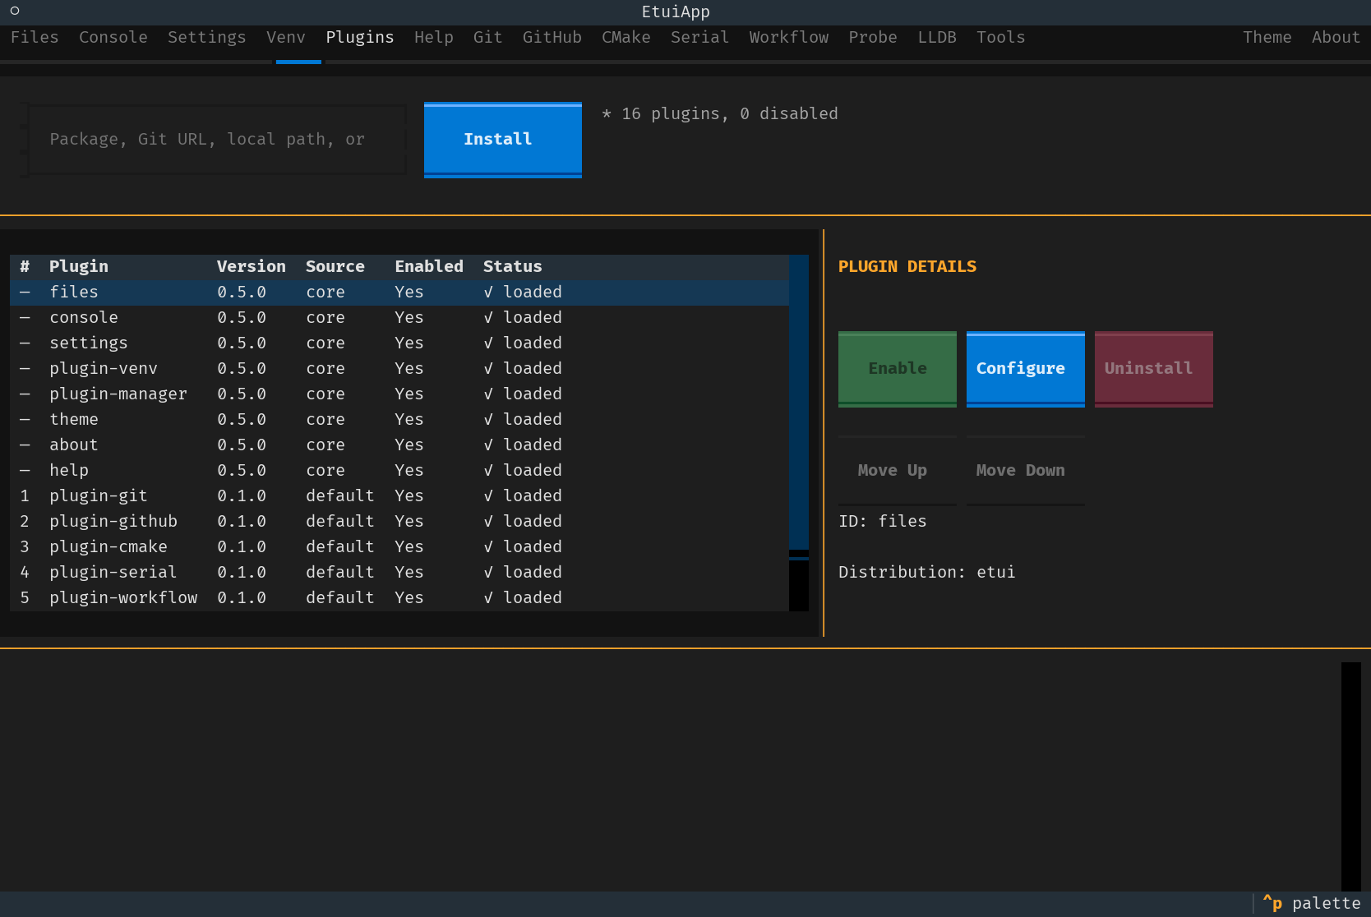1371x917 pixels.
Task: Open the Settings tab
Action: pos(207,37)
